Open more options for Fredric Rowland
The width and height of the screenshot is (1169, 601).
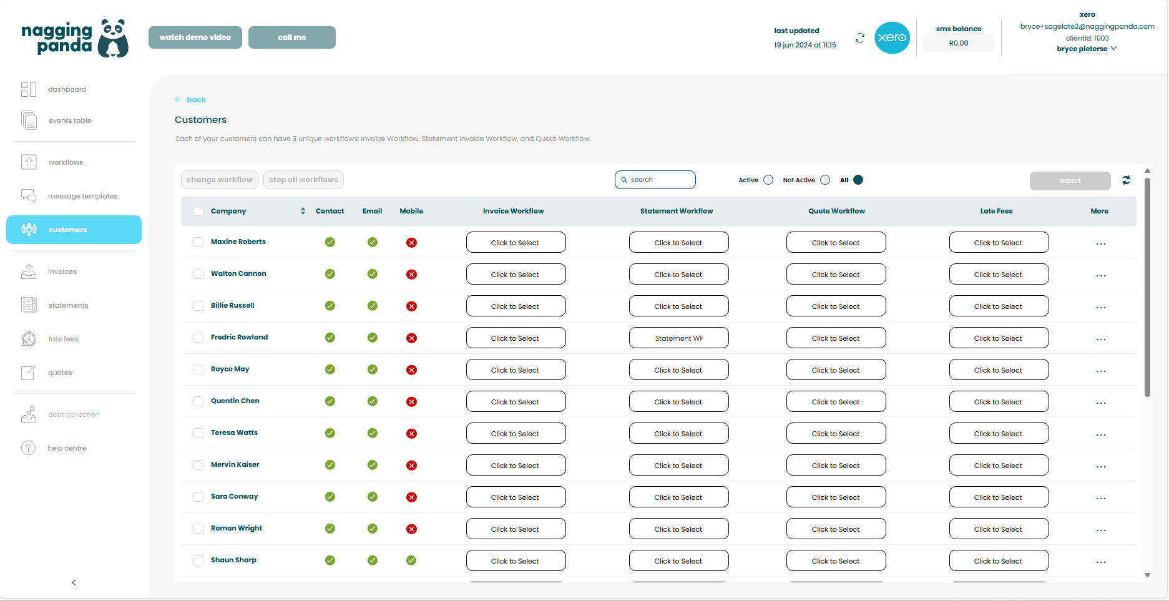1100,339
